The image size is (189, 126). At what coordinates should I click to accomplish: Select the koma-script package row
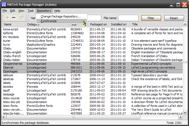tap(92, 29)
